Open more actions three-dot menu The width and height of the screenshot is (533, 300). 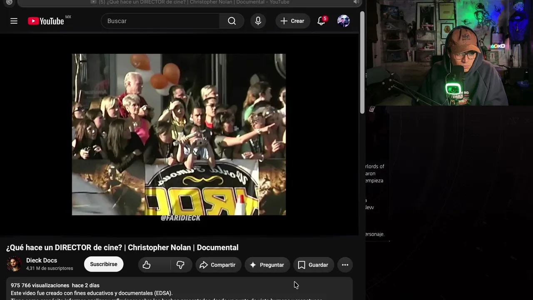click(x=345, y=265)
